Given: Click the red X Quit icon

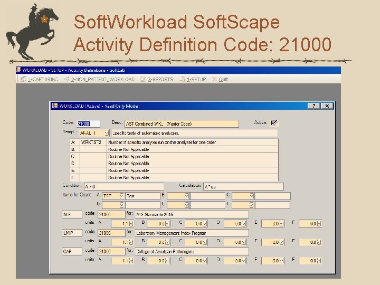Looking at the screenshot, I should [214, 79].
